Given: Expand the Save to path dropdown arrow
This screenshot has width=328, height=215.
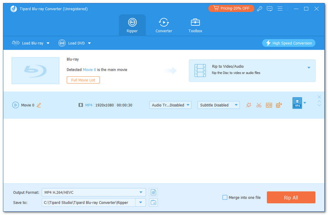Looking at the screenshot, I should pos(141,203).
